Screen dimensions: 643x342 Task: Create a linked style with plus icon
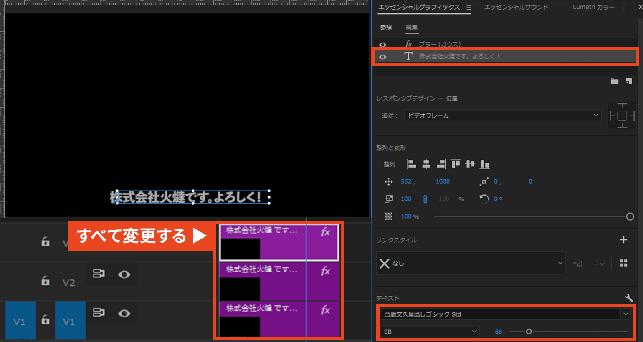coord(624,240)
